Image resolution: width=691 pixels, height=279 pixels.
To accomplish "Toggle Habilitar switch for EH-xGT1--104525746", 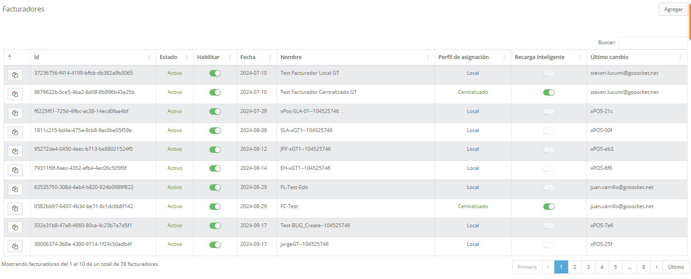I will point(215,169).
